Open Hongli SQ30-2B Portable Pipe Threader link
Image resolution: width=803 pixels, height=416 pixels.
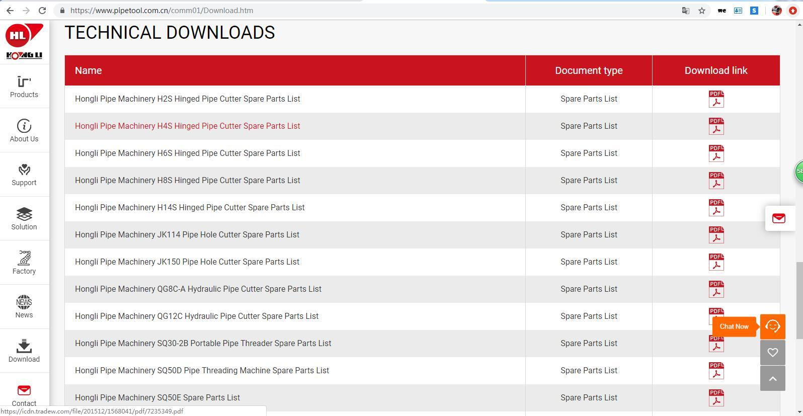203,344
